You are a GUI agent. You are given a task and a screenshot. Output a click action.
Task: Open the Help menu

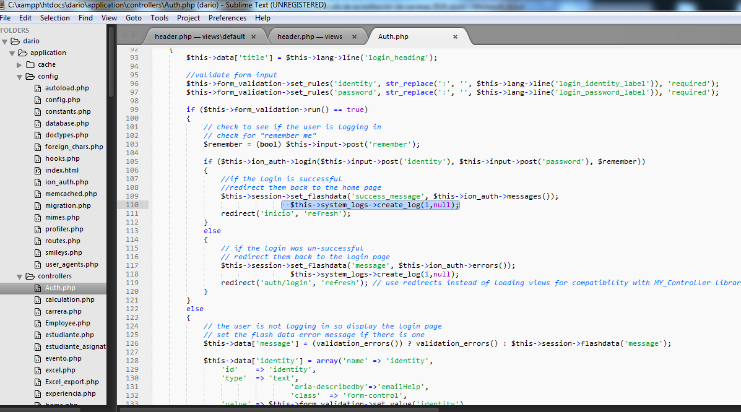[262, 18]
